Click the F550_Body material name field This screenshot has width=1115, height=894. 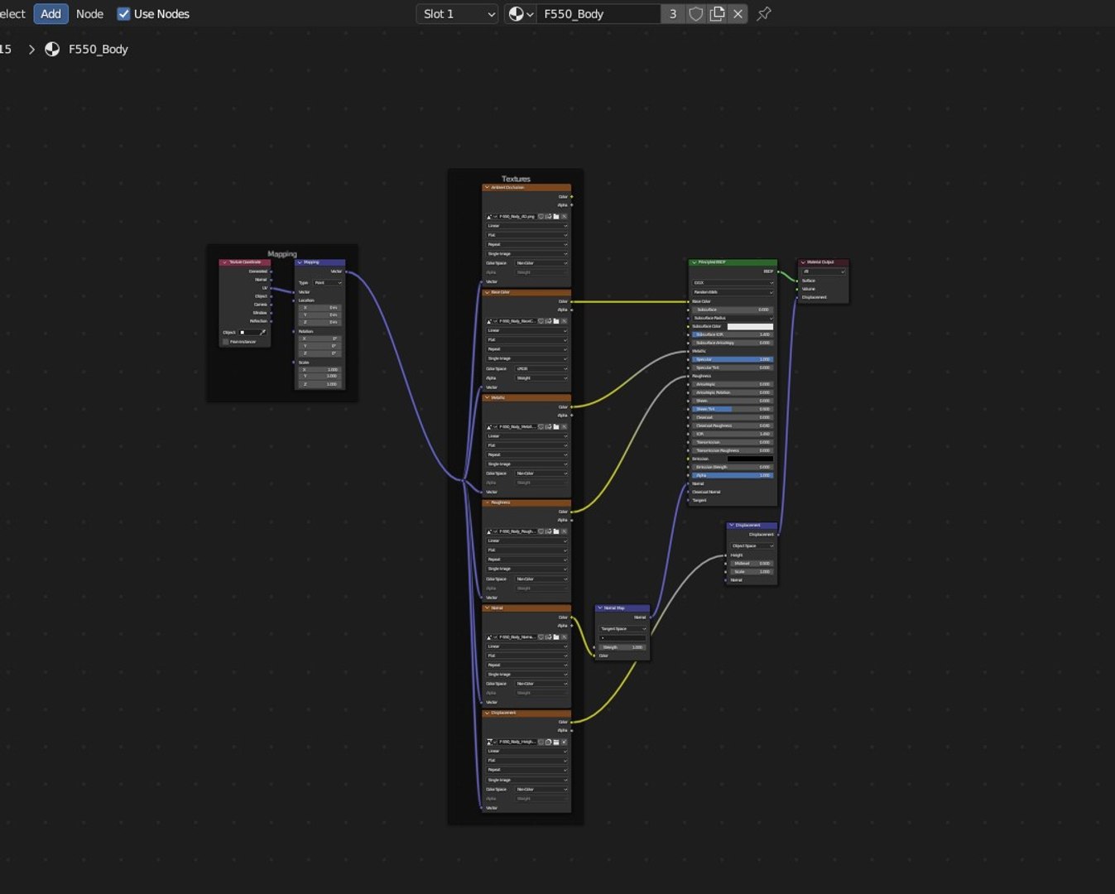click(x=598, y=14)
